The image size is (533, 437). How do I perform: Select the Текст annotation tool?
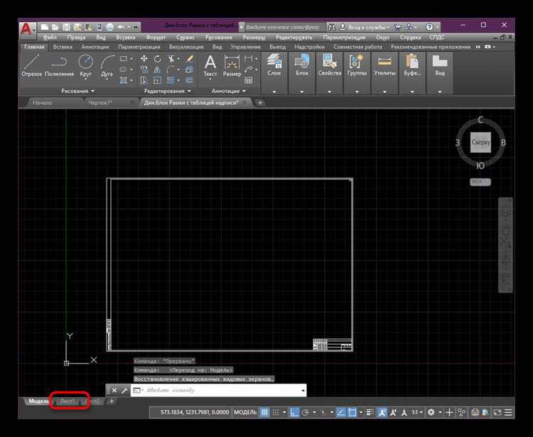[210, 66]
